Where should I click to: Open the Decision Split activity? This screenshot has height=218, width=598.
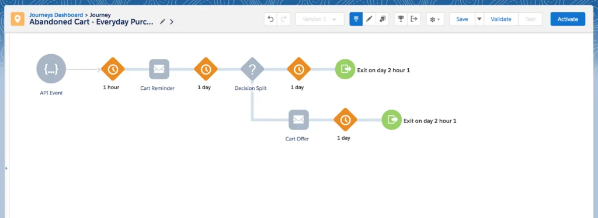pyautogui.click(x=252, y=69)
